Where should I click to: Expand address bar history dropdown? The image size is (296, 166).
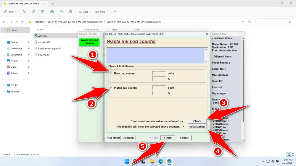[x=243, y=22]
